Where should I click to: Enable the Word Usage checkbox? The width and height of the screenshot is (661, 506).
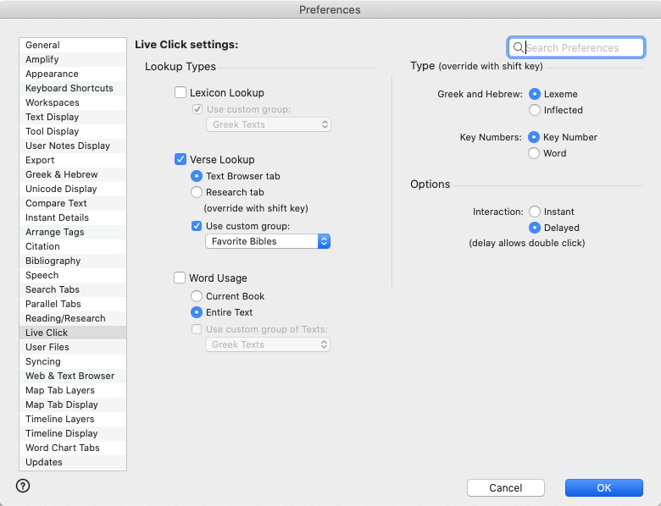coord(181,278)
